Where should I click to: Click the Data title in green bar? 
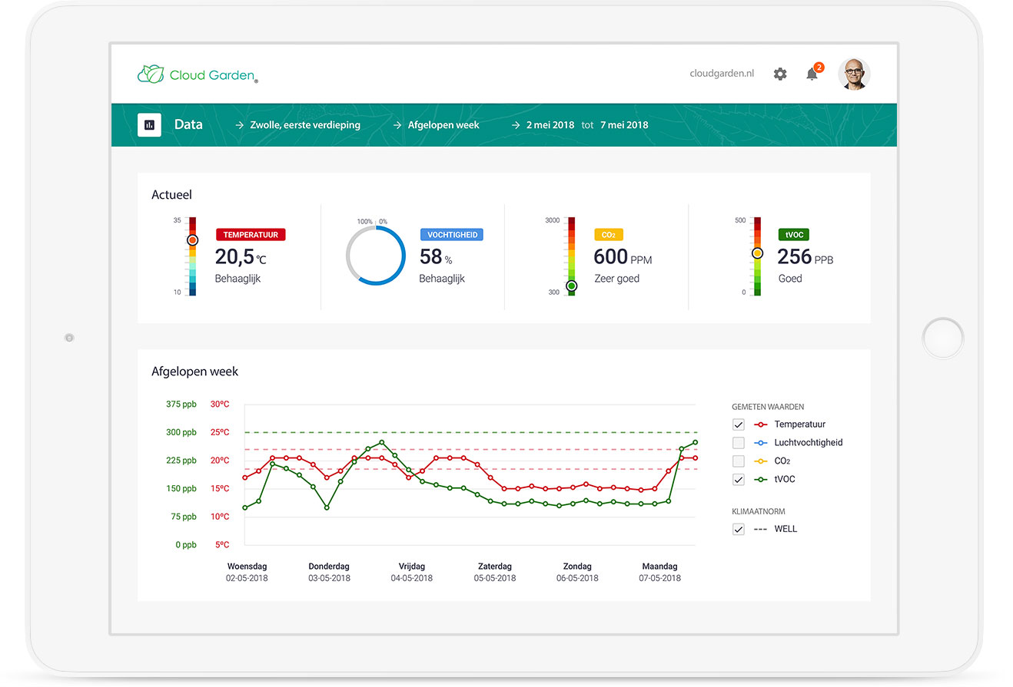pyautogui.click(x=188, y=124)
